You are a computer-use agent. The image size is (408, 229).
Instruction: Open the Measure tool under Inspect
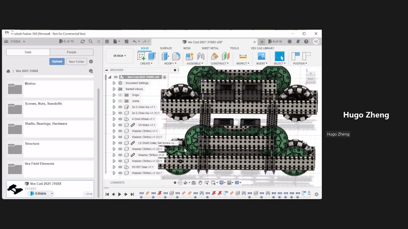click(x=243, y=56)
